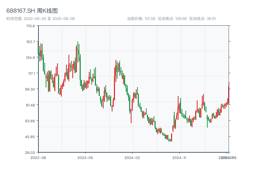The height and width of the screenshot is (190, 254).
Task: Click y-axis label 63.66
Action: [30, 121]
